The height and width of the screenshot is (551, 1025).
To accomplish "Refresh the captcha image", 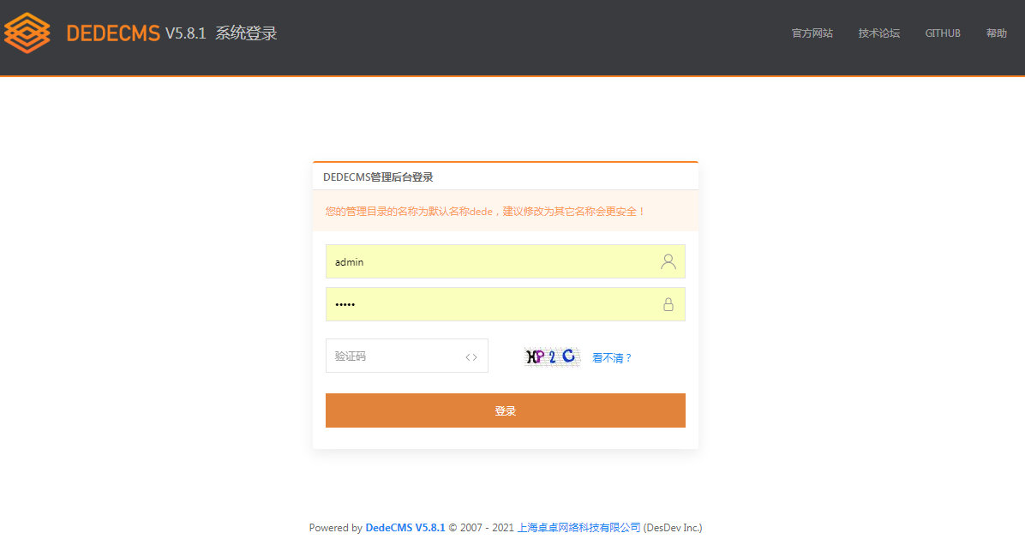I will [551, 357].
